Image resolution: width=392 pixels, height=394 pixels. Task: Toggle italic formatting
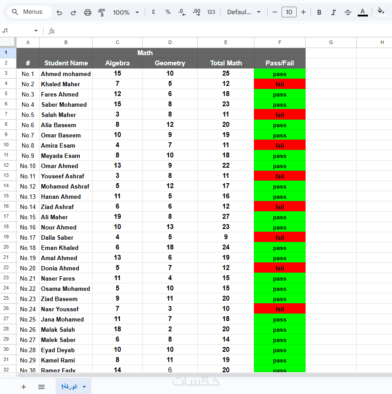[x=333, y=12]
